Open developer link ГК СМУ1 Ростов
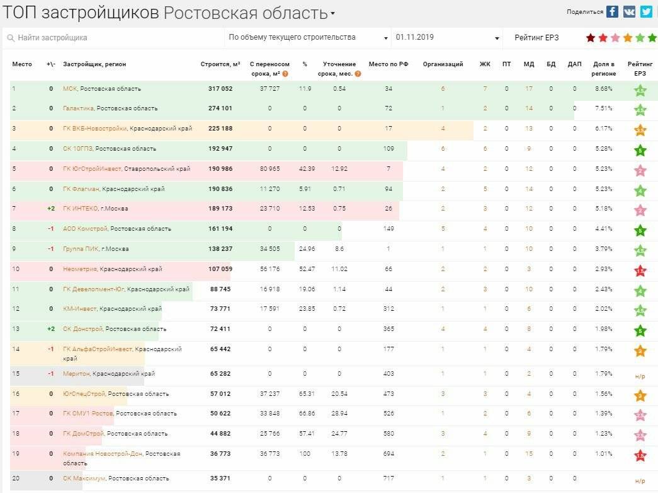Image resolution: width=658 pixels, height=493 pixels. coord(88,414)
